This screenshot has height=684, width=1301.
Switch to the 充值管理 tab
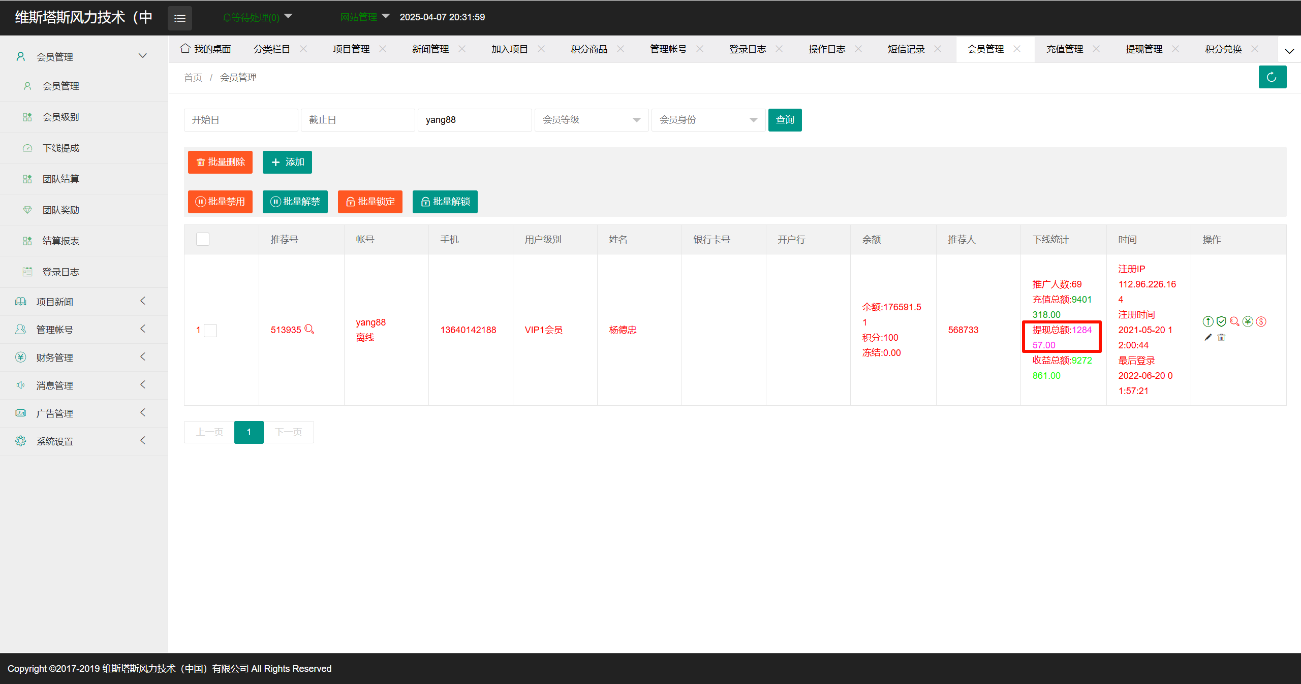[1065, 49]
